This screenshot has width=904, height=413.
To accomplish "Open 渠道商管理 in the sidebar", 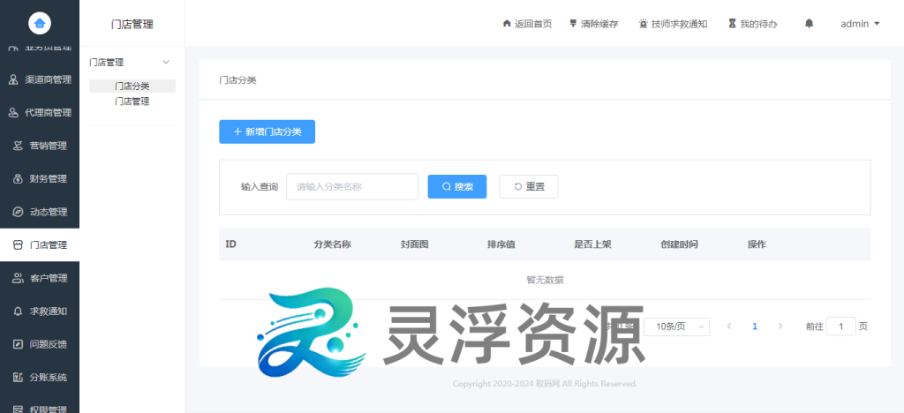I will click(40, 79).
